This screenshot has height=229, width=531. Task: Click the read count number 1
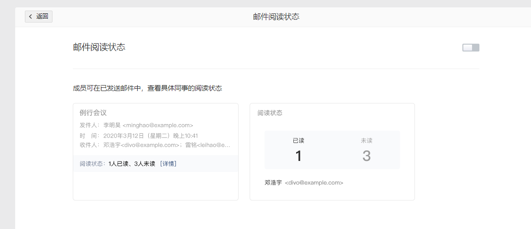coord(298,156)
